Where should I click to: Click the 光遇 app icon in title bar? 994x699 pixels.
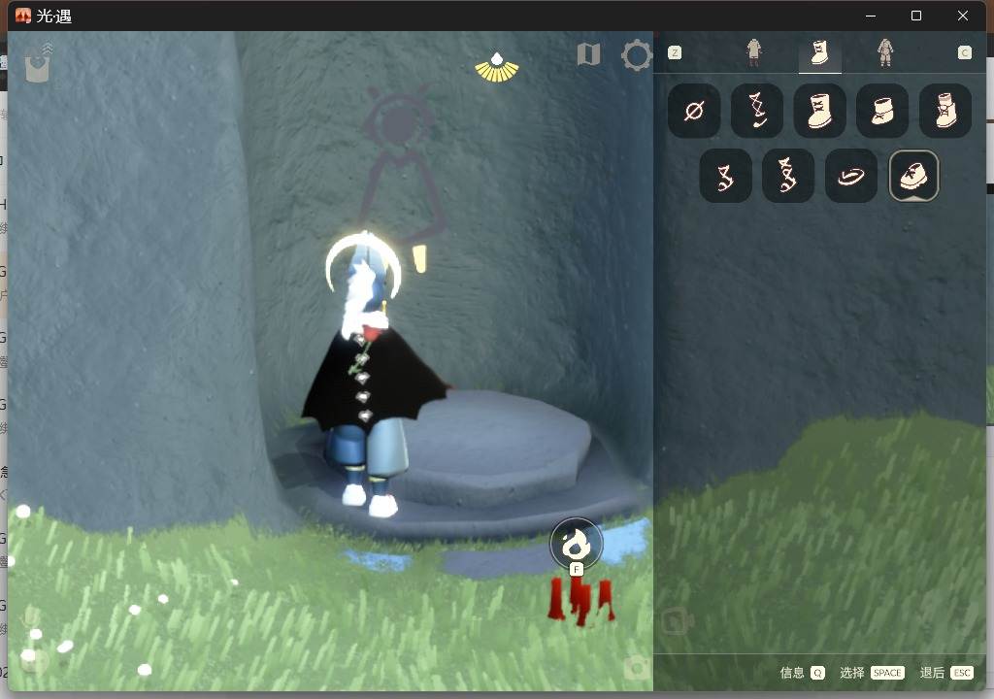(23, 16)
